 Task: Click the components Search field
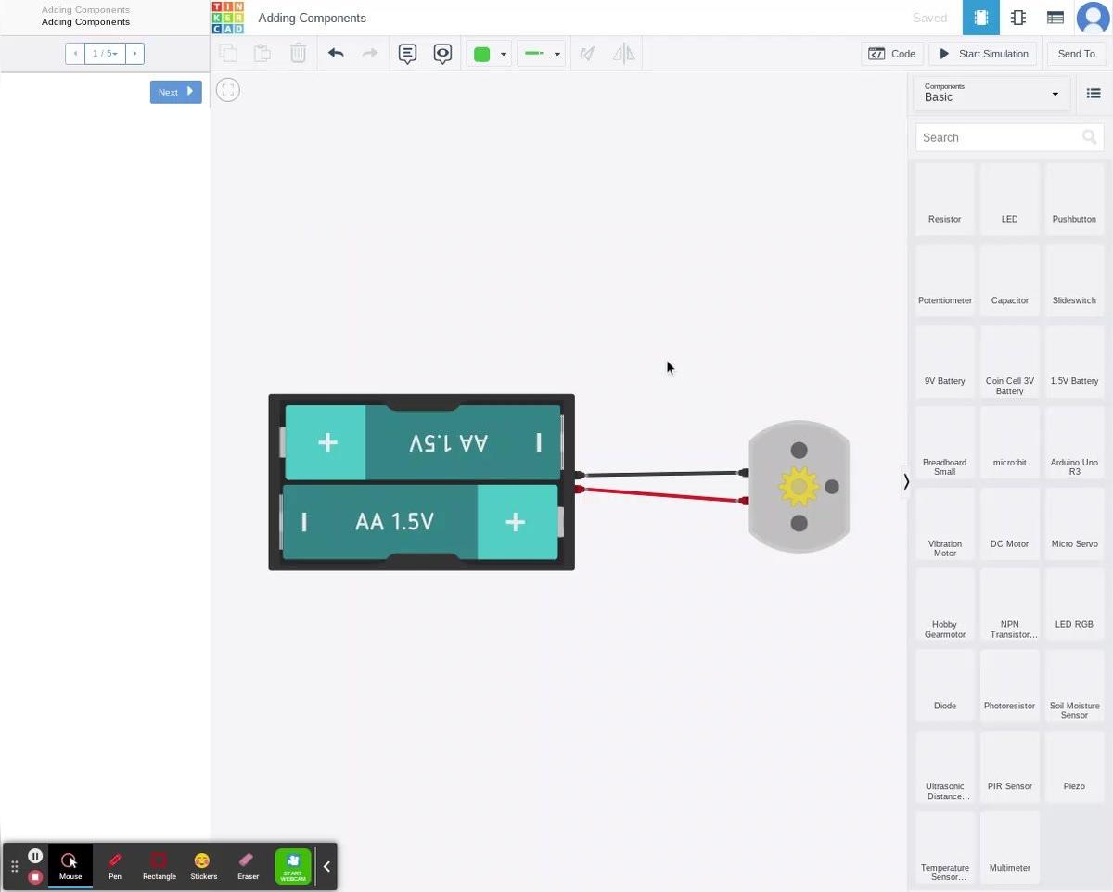pyautogui.click(x=1009, y=137)
